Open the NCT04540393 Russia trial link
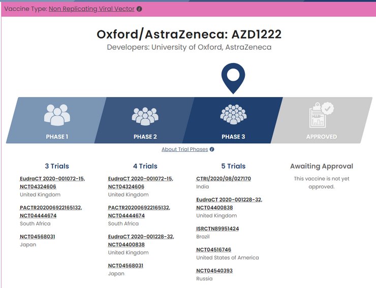Screen dimensions: 376x288 point(214,271)
